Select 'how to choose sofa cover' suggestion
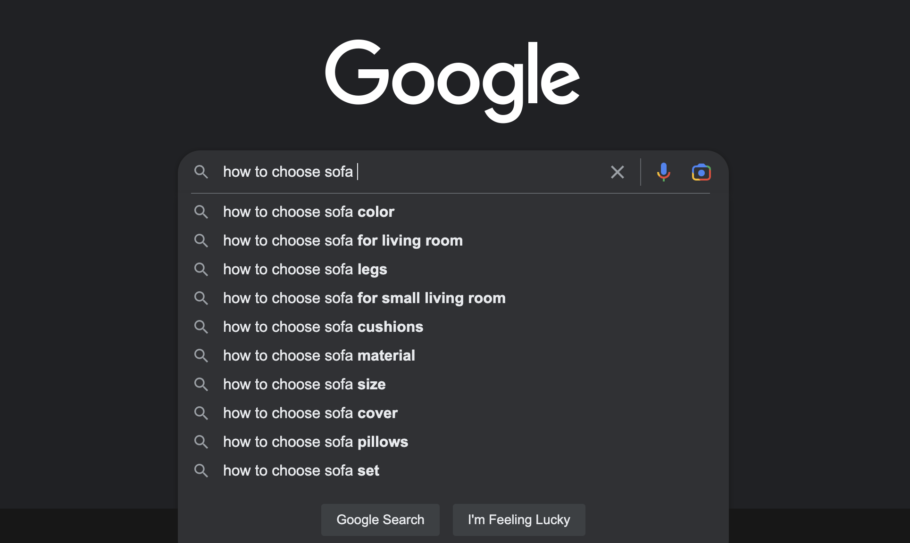 point(310,413)
